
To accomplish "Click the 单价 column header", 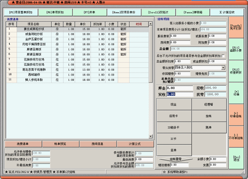I will [x=83, y=24].
